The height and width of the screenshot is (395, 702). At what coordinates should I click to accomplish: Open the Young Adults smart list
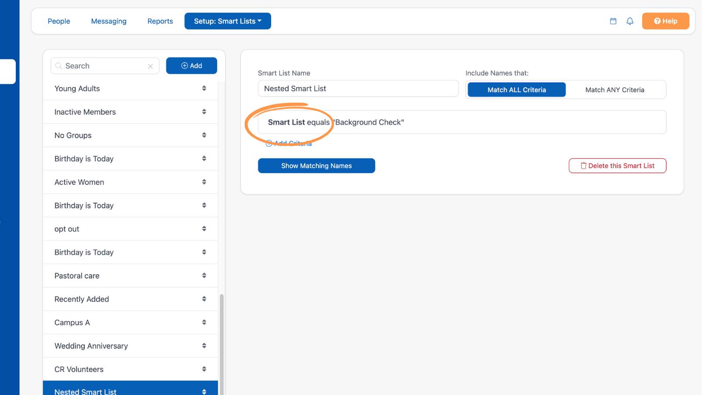point(130,89)
